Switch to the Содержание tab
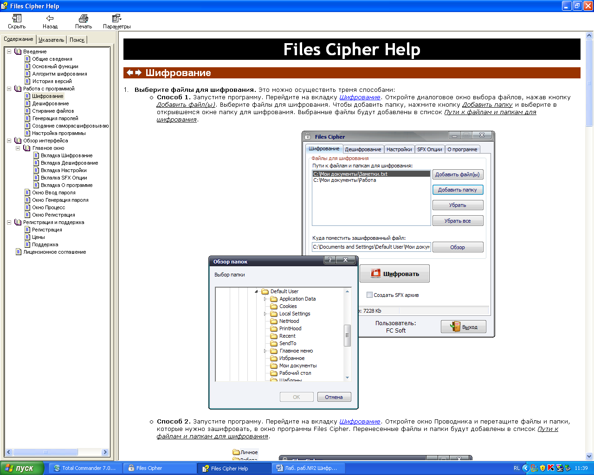 (19, 39)
